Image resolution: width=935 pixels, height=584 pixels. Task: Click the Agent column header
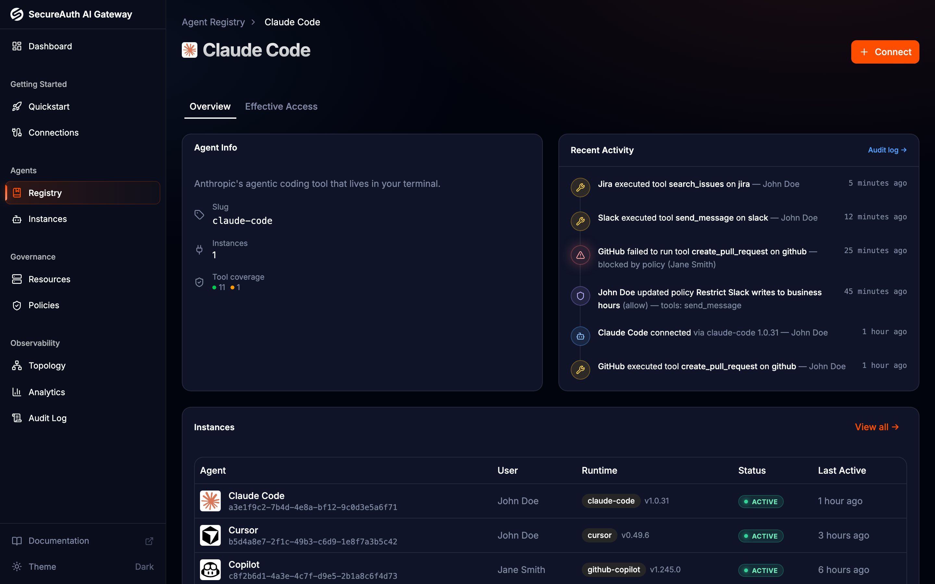[213, 470]
